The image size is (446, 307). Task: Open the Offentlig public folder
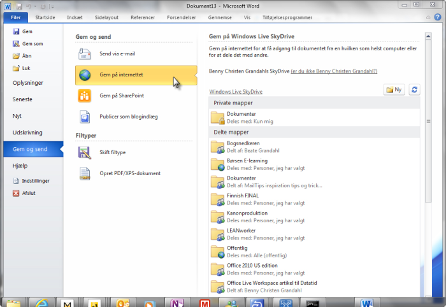click(x=314, y=252)
